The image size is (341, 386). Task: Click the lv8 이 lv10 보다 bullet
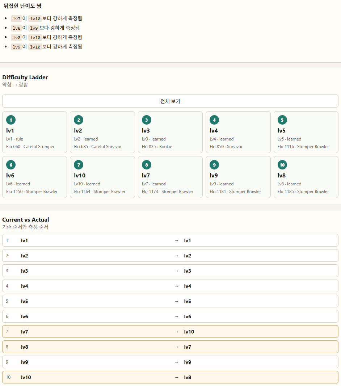pos(46,37)
